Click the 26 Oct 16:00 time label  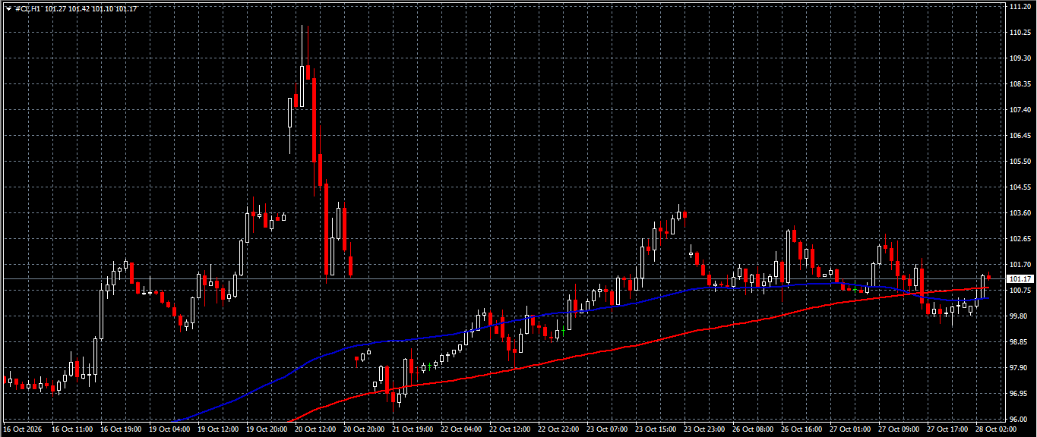pyautogui.click(x=801, y=429)
